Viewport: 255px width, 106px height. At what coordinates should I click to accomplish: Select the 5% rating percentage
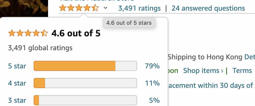click(x=154, y=100)
